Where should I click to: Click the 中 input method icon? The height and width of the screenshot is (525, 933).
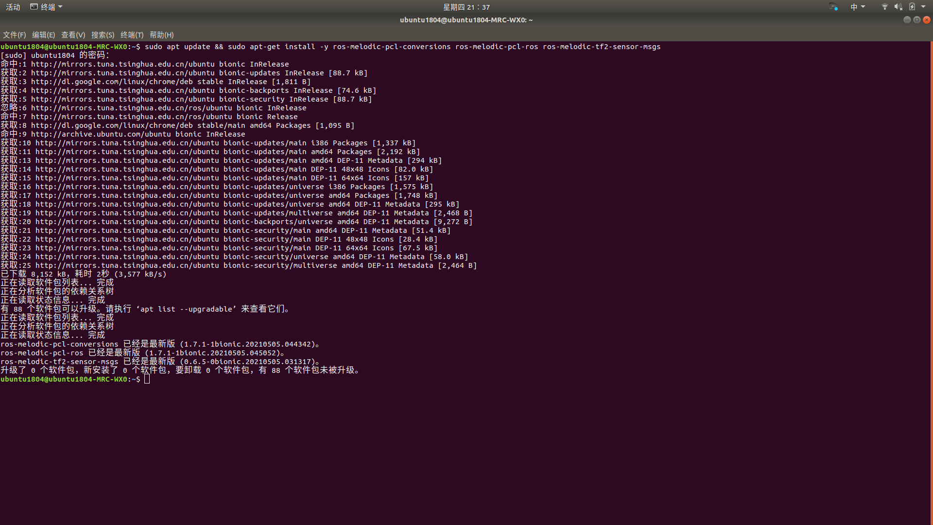(854, 7)
